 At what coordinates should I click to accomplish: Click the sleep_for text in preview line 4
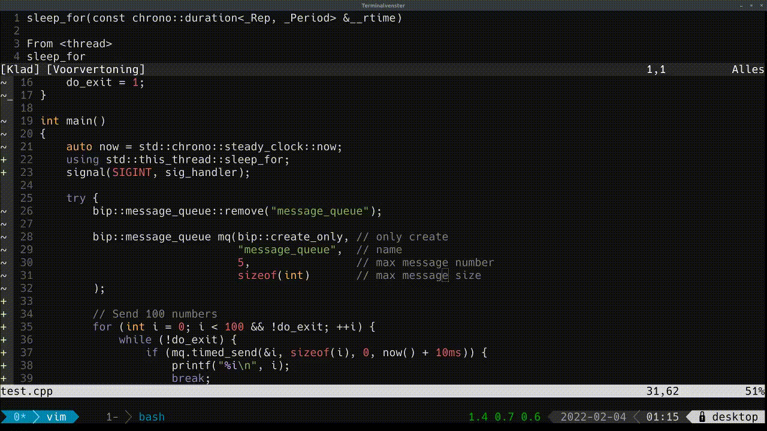point(56,57)
